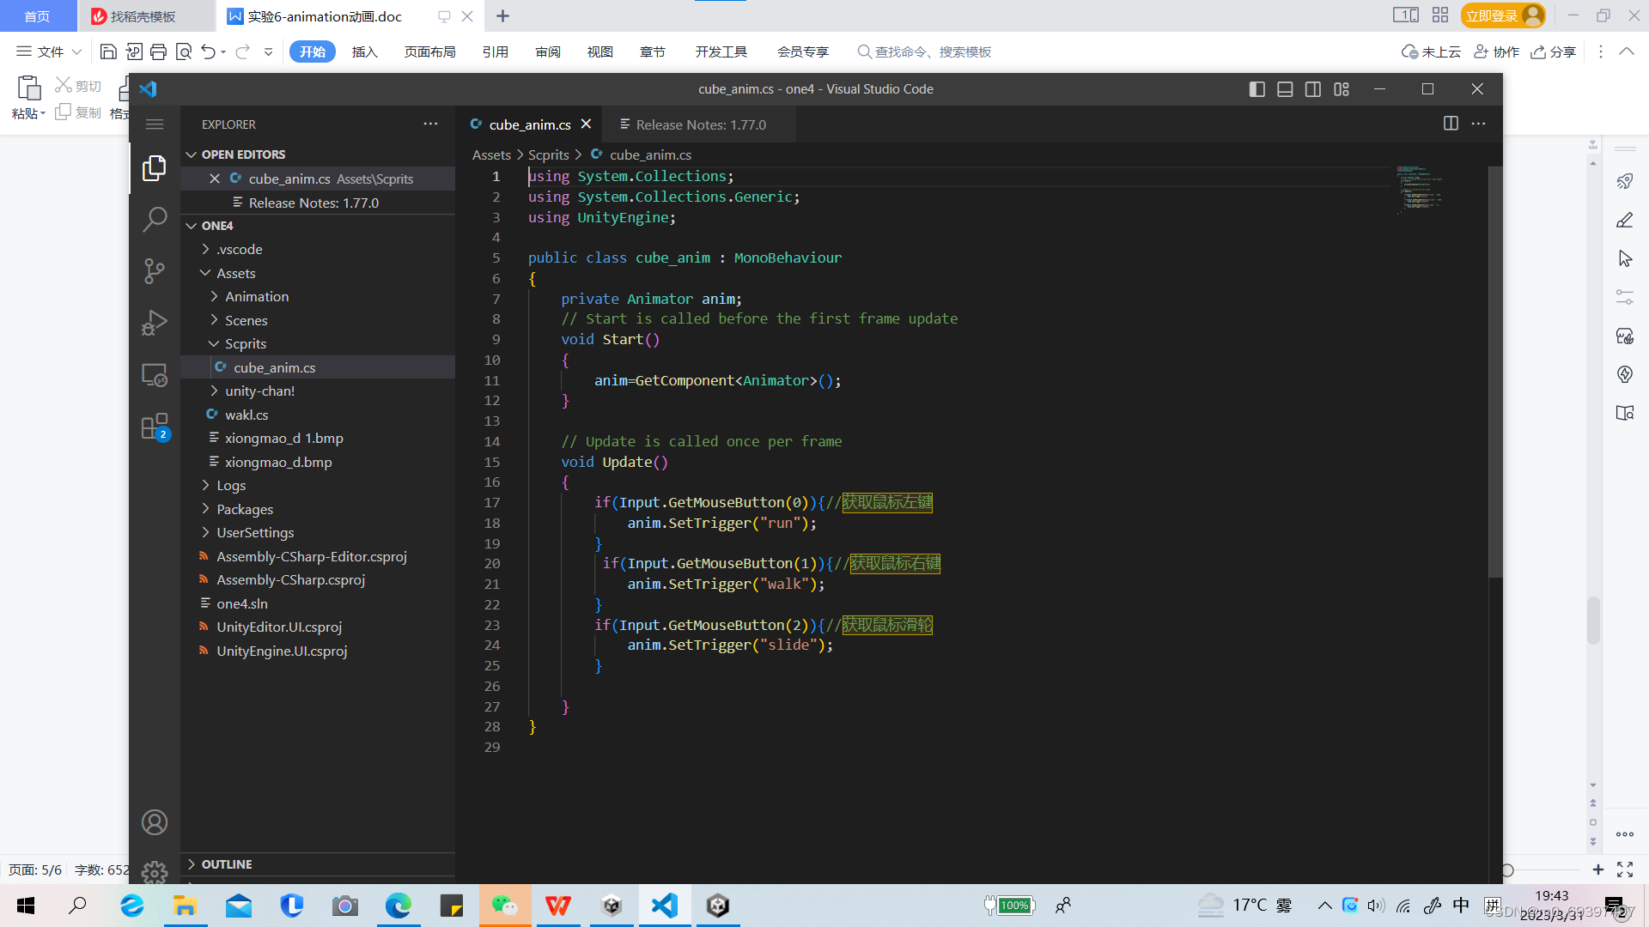Open the Search view in activity bar

pos(155,219)
